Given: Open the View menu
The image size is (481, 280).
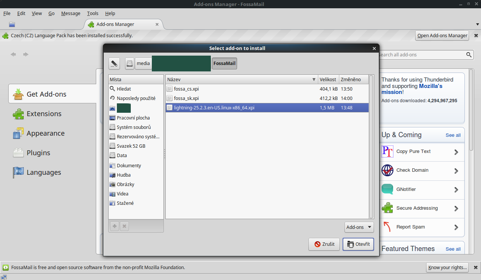Looking at the screenshot, I should [x=37, y=13].
